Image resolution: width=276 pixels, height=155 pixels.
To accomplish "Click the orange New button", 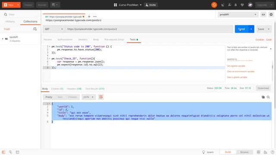I will (9, 5).
